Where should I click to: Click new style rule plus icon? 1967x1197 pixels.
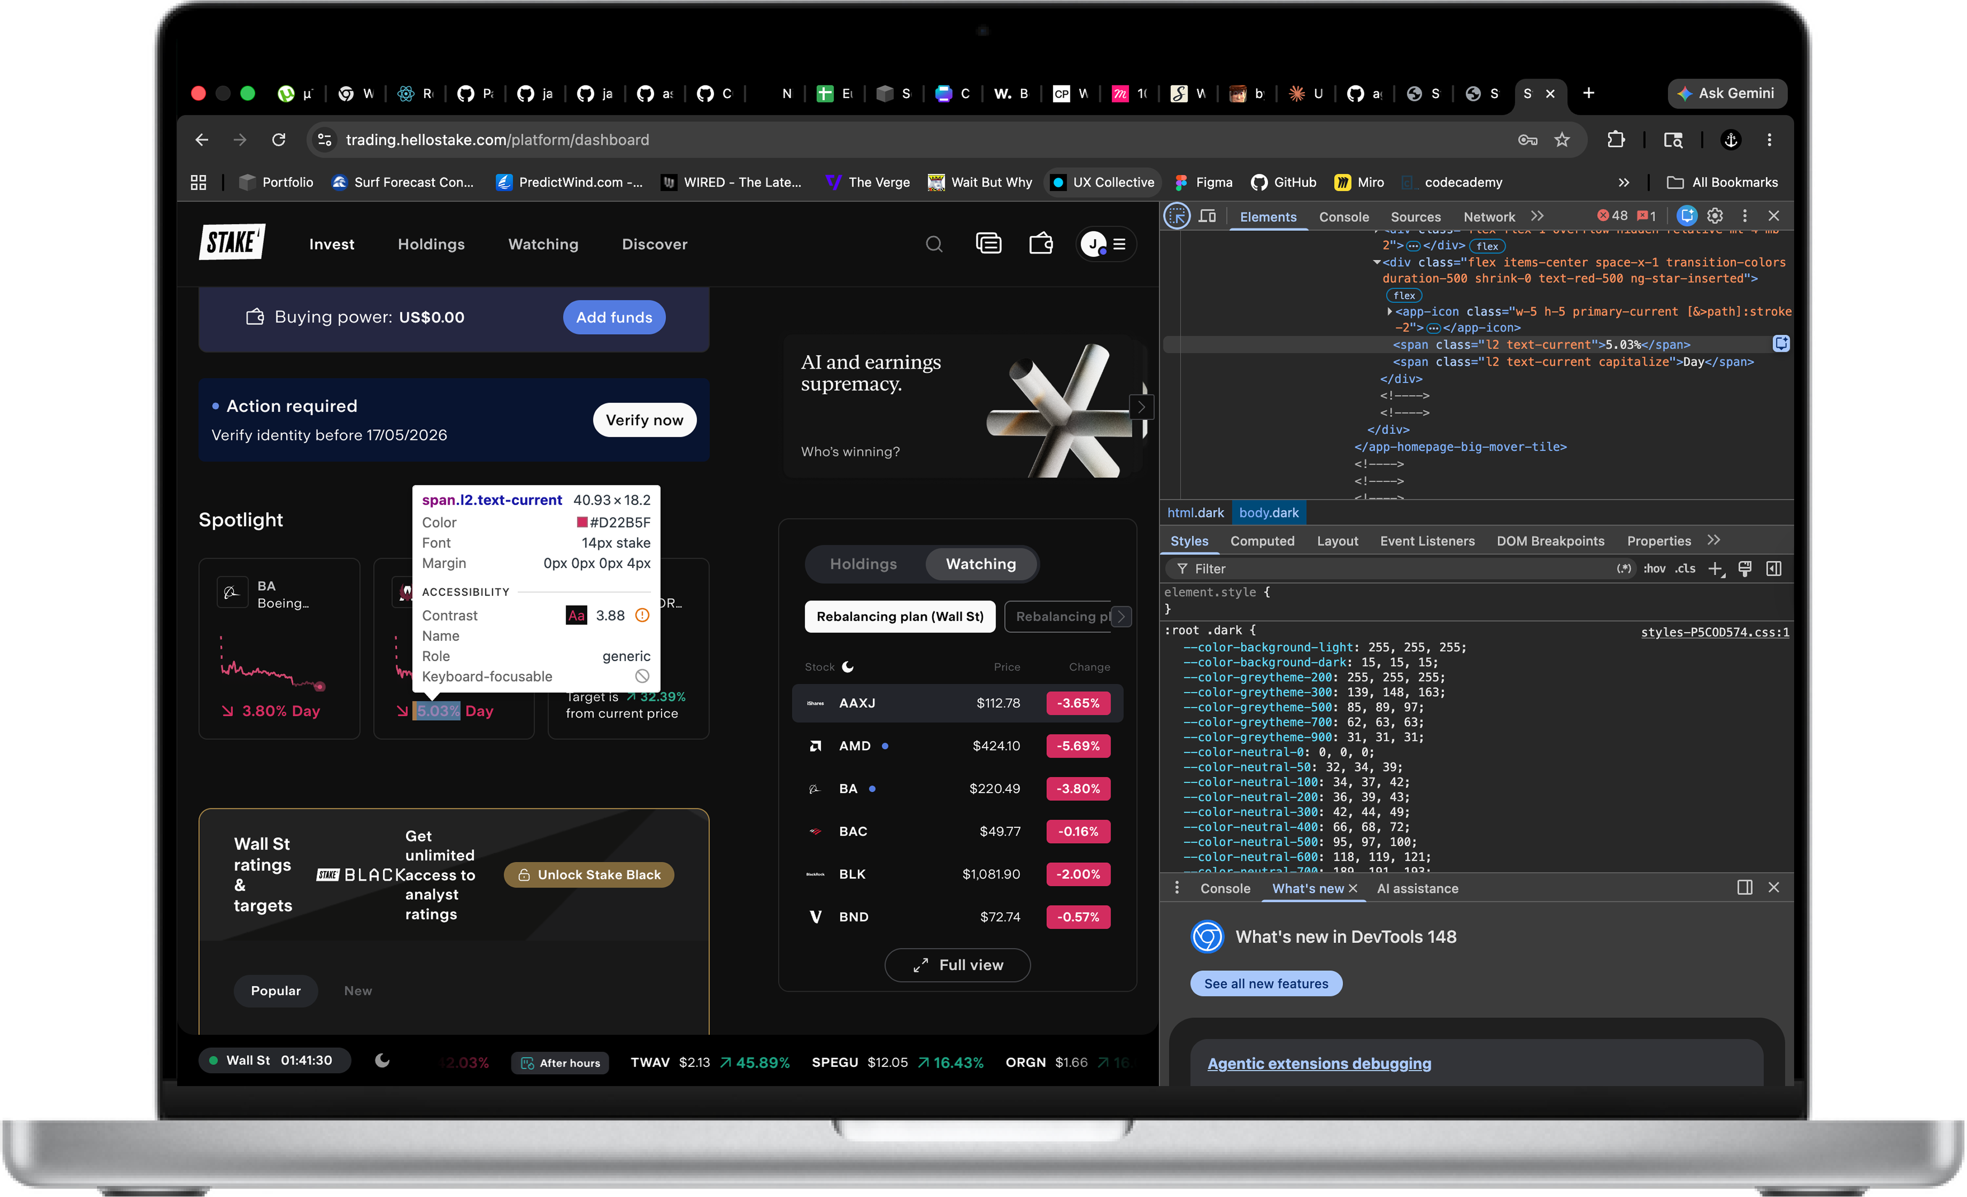(1715, 569)
